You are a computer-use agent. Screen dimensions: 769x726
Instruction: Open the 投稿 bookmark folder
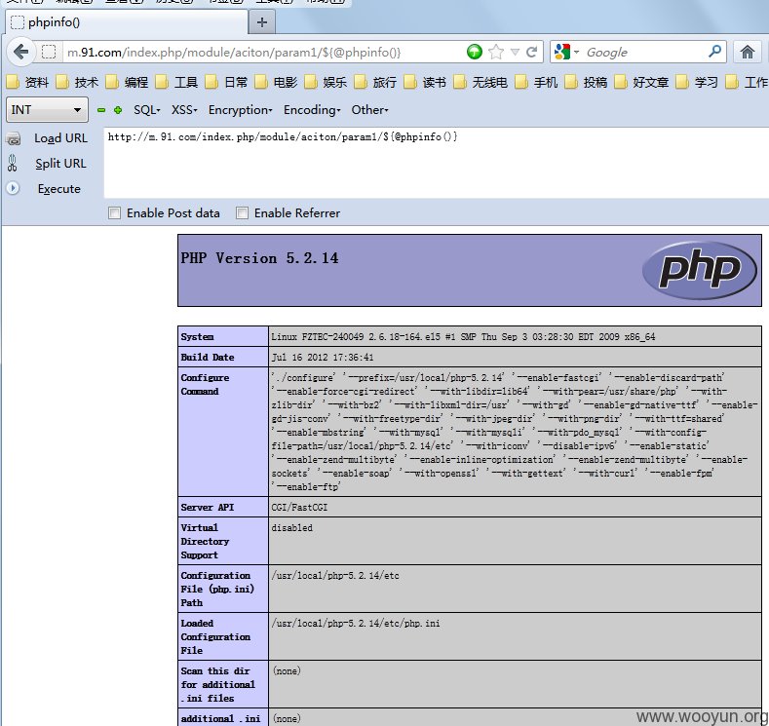[x=586, y=83]
